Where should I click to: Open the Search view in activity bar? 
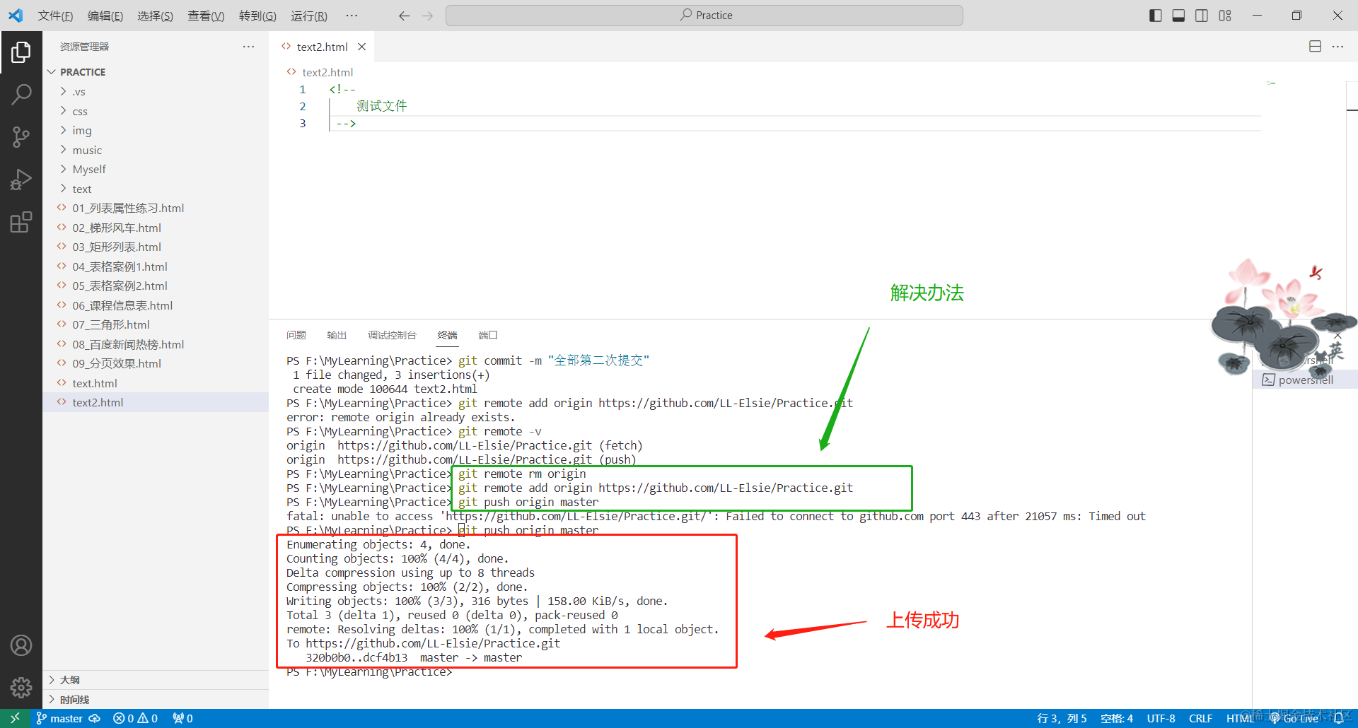[21, 94]
